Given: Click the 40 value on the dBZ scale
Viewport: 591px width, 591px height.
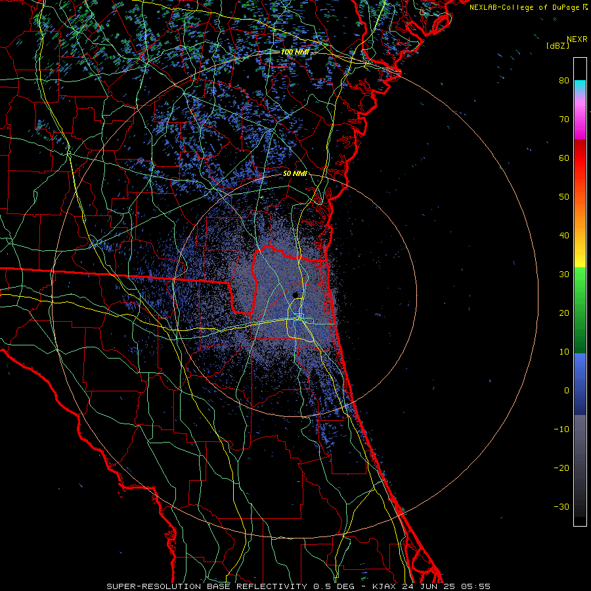Looking at the screenshot, I should coord(564,236).
